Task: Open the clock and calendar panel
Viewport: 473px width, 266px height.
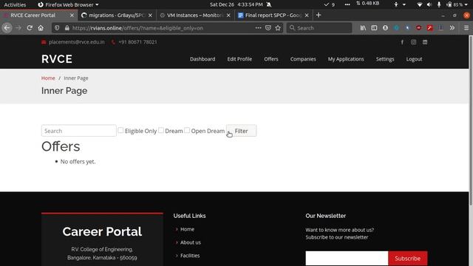Action: coord(236,4)
